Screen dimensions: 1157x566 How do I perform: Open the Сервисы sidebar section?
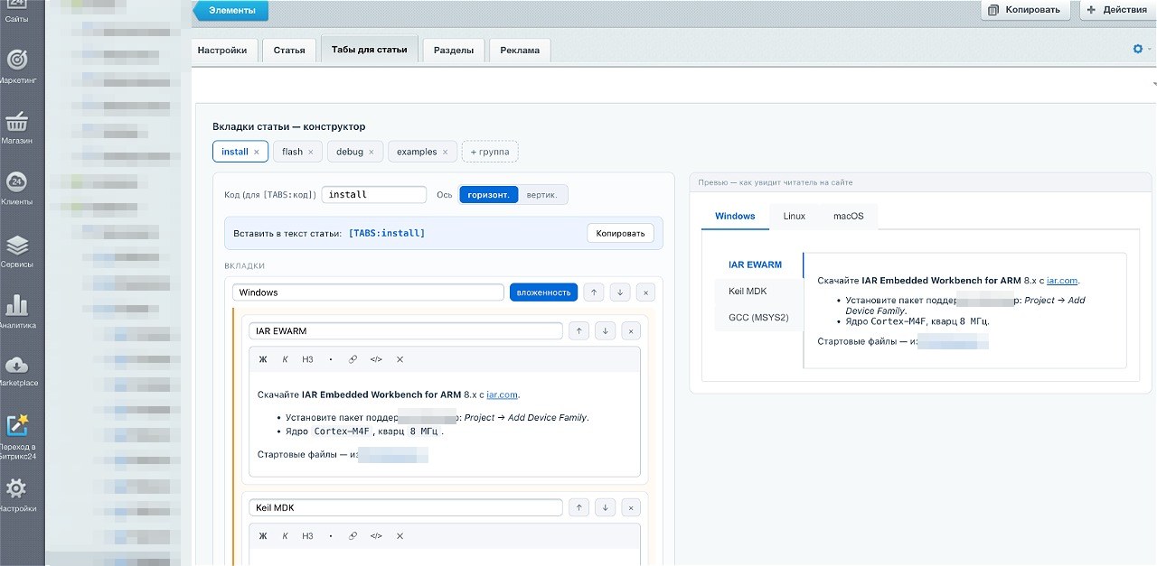[x=16, y=251]
